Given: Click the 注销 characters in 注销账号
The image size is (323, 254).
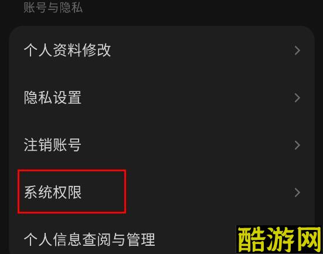Looking at the screenshot, I should 38,145.
